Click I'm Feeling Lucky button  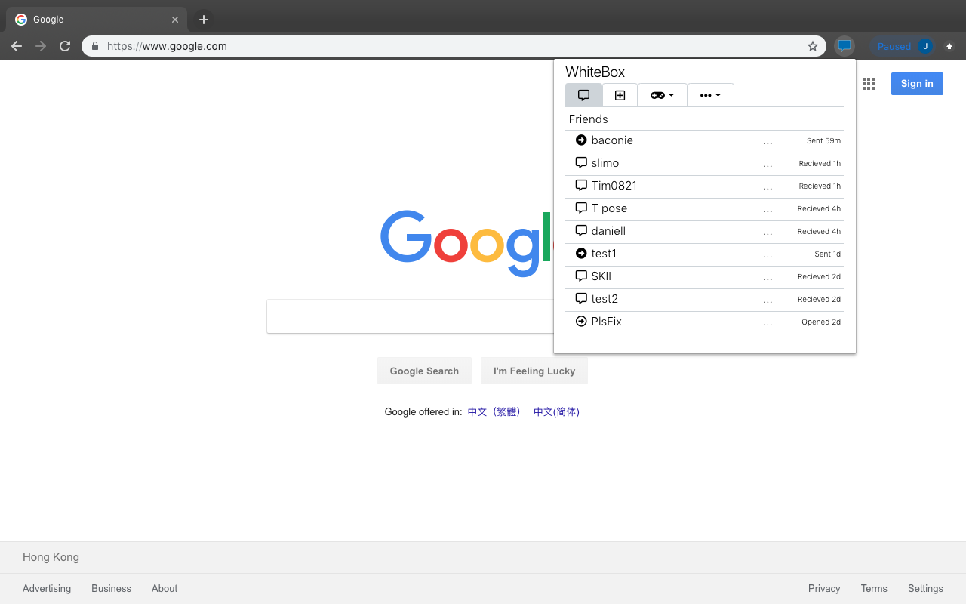(x=534, y=371)
